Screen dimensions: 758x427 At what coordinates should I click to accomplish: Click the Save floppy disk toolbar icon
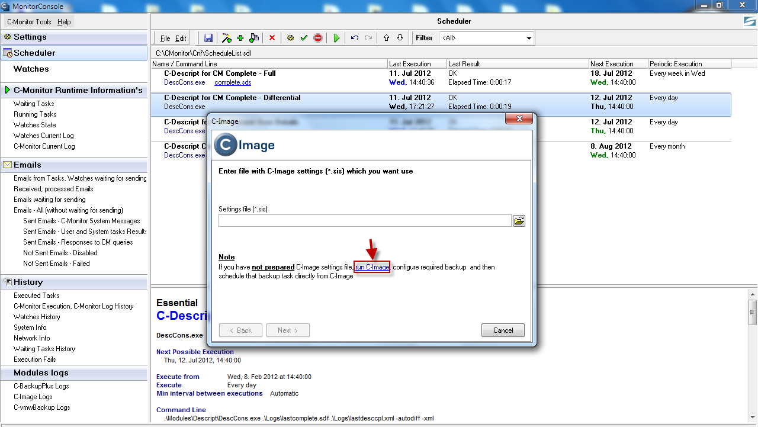coord(208,38)
